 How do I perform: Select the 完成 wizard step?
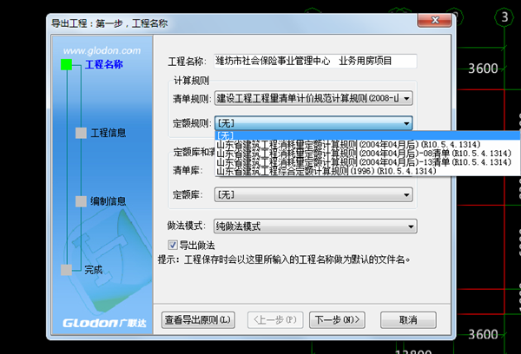pos(93,270)
